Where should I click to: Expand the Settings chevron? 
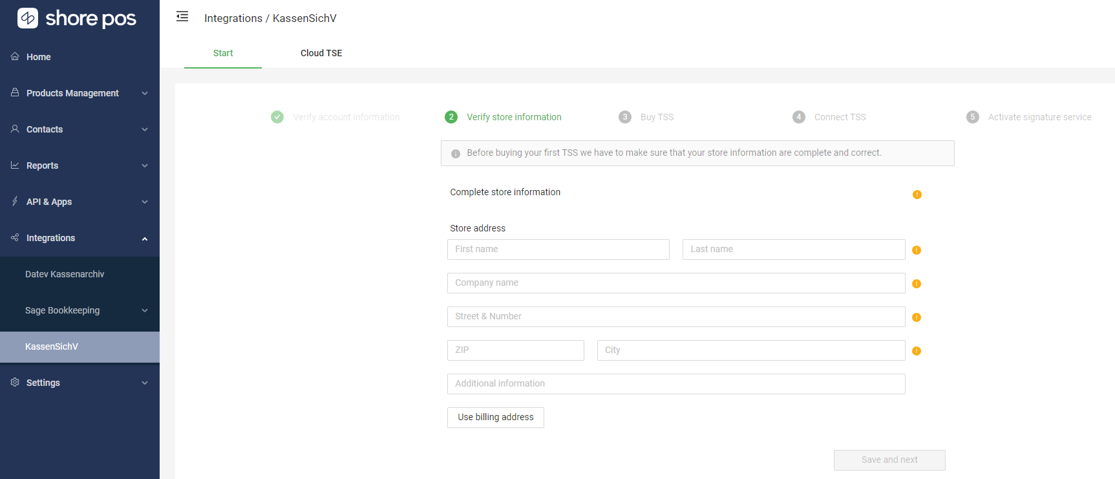tap(145, 383)
